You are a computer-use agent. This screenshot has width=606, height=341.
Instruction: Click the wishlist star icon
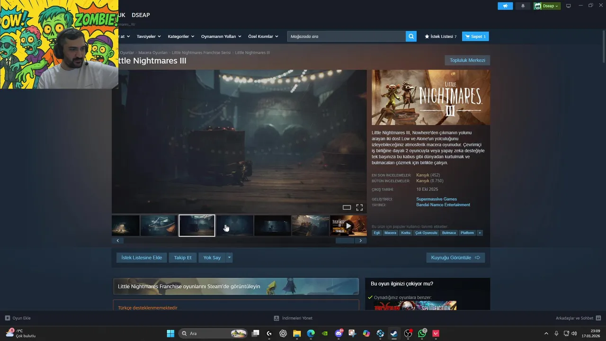click(x=427, y=36)
